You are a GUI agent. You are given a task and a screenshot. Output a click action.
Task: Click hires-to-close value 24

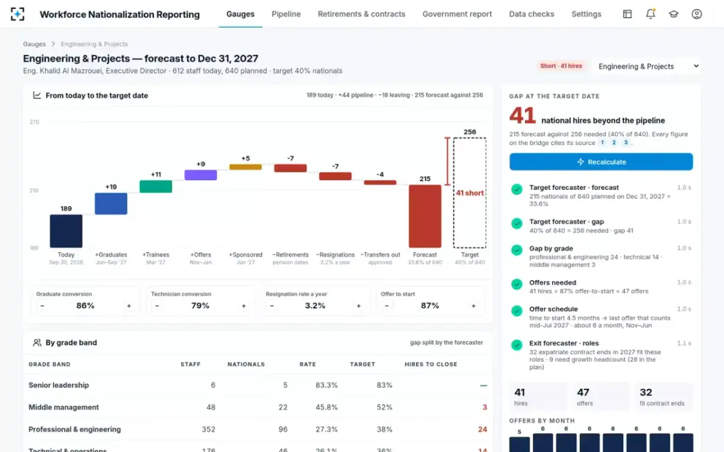click(x=482, y=430)
